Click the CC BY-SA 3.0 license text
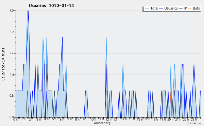The height and width of the screenshot is (126, 204). click(x=193, y=124)
